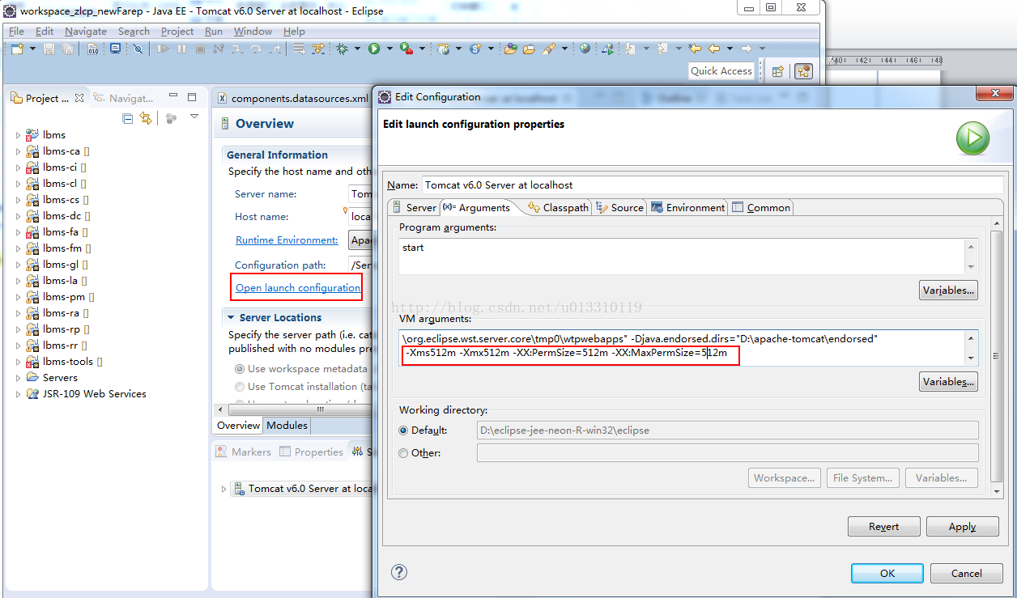Expand JSR-109 Web Services node
The height and width of the screenshot is (598, 1017).
pyautogui.click(x=19, y=394)
